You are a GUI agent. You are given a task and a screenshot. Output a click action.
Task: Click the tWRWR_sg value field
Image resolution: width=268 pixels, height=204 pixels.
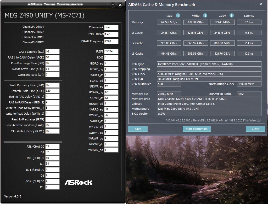pos(111,133)
